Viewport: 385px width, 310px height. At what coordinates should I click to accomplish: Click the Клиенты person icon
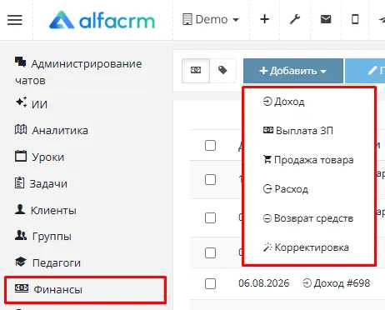point(20,209)
